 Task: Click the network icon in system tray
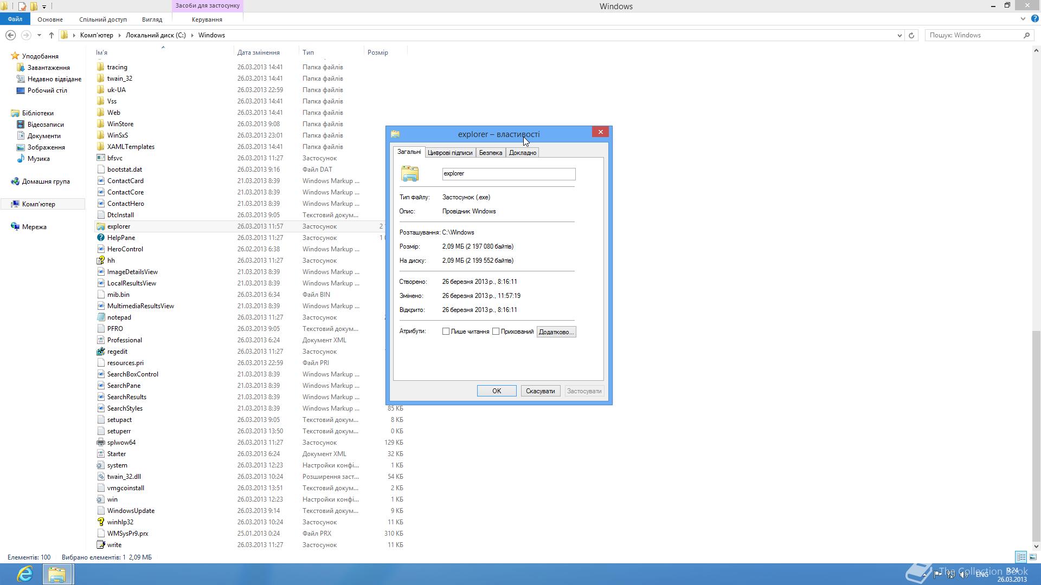(x=951, y=574)
